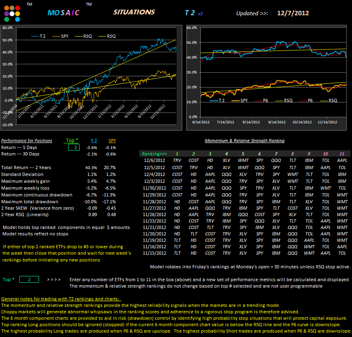Select the lower Top input box showing 2
The width and height of the screenshot is (352, 337).
click(29, 280)
